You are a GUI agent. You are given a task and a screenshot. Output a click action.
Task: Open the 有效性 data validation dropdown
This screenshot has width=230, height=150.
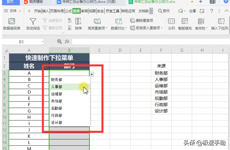[201, 24]
